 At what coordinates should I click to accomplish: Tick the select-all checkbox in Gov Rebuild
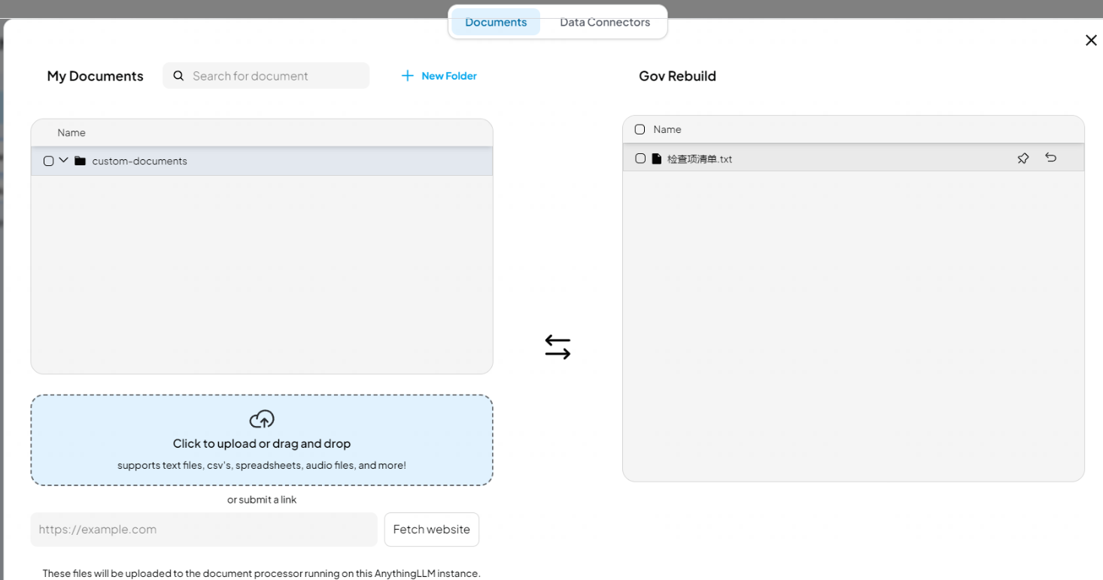[x=640, y=129]
